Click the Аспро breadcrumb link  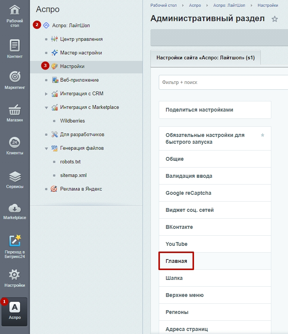pyautogui.click(x=195, y=5)
